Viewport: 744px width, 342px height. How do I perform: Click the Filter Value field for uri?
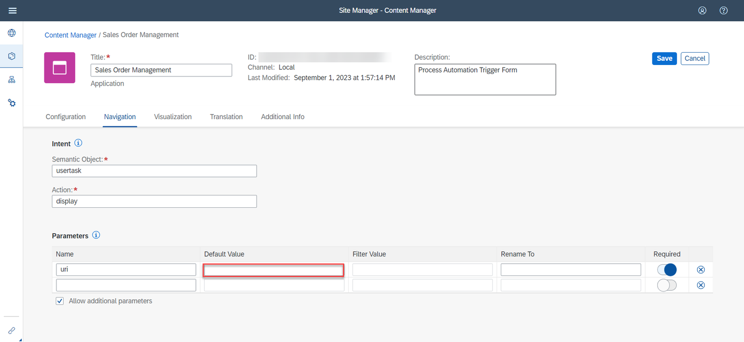(x=423, y=270)
